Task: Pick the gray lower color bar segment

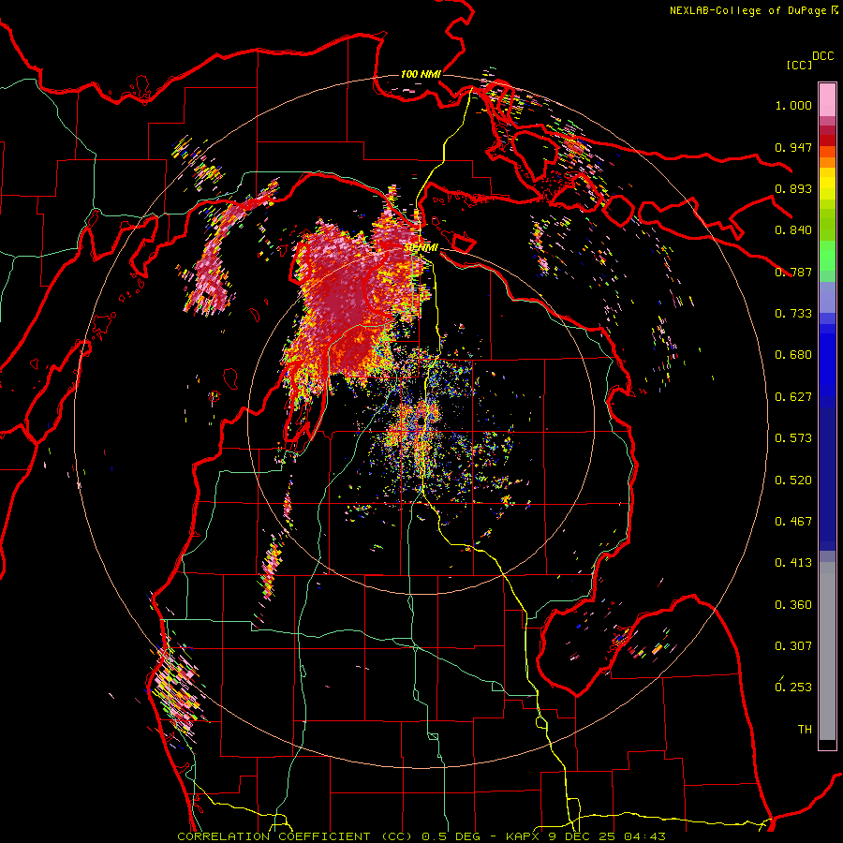Action: 827,651
